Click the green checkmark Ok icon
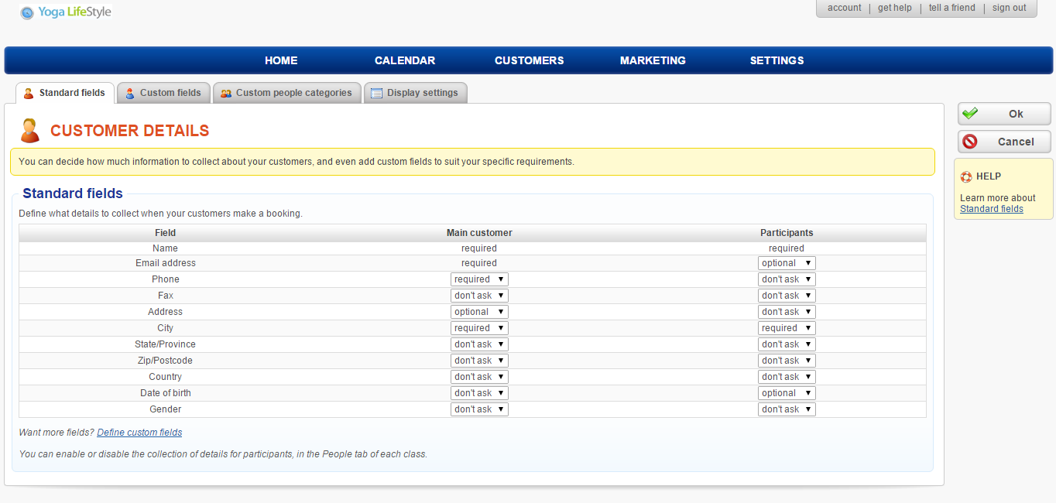This screenshot has width=1056, height=503. (x=970, y=114)
